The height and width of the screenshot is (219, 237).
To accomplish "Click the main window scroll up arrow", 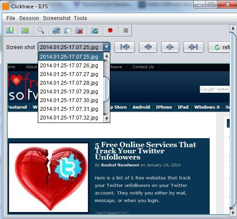I will coord(233,28).
